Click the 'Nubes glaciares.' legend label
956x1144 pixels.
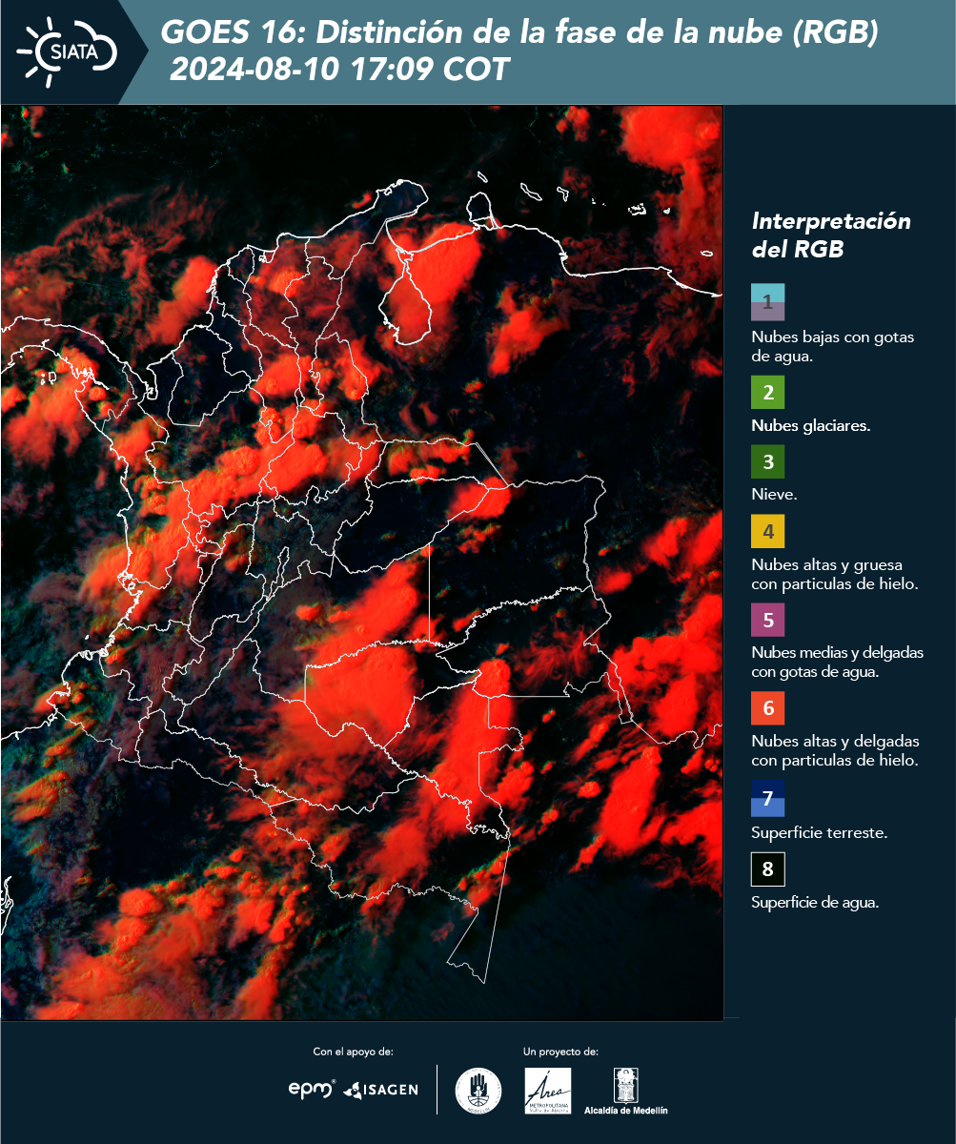coord(811,426)
